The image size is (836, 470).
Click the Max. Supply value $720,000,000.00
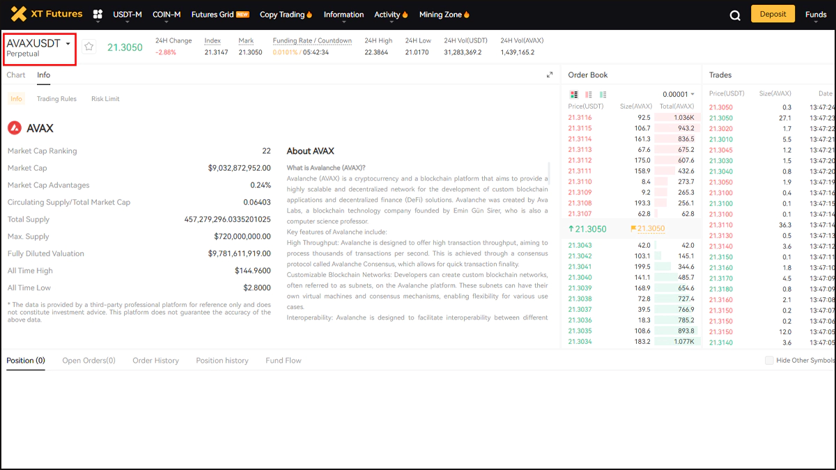coord(242,237)
